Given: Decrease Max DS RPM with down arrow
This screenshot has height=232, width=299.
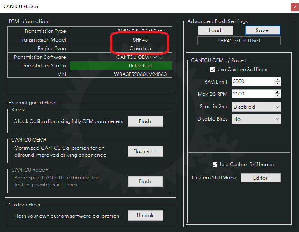Looking at the screenshot, I should (x=278, y=96).
